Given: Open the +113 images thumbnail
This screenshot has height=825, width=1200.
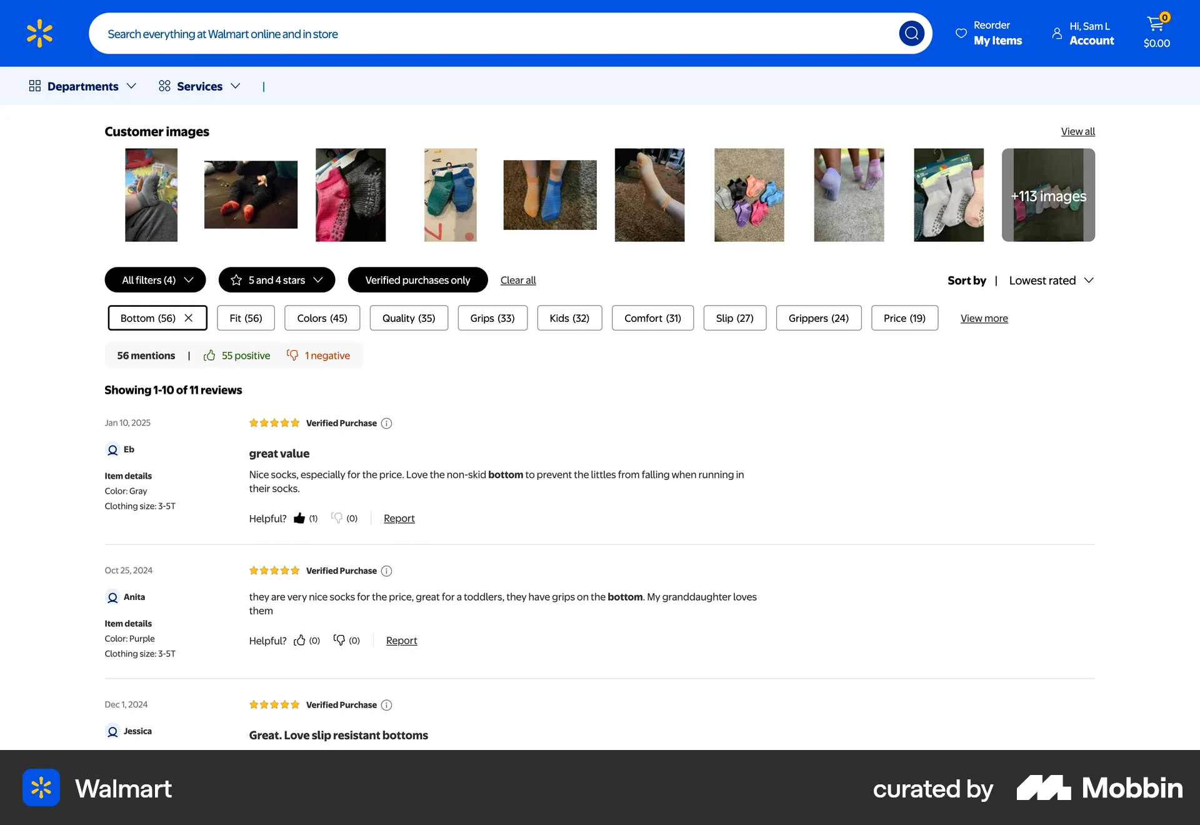Looking at the screenshot, I should 1048,195.
